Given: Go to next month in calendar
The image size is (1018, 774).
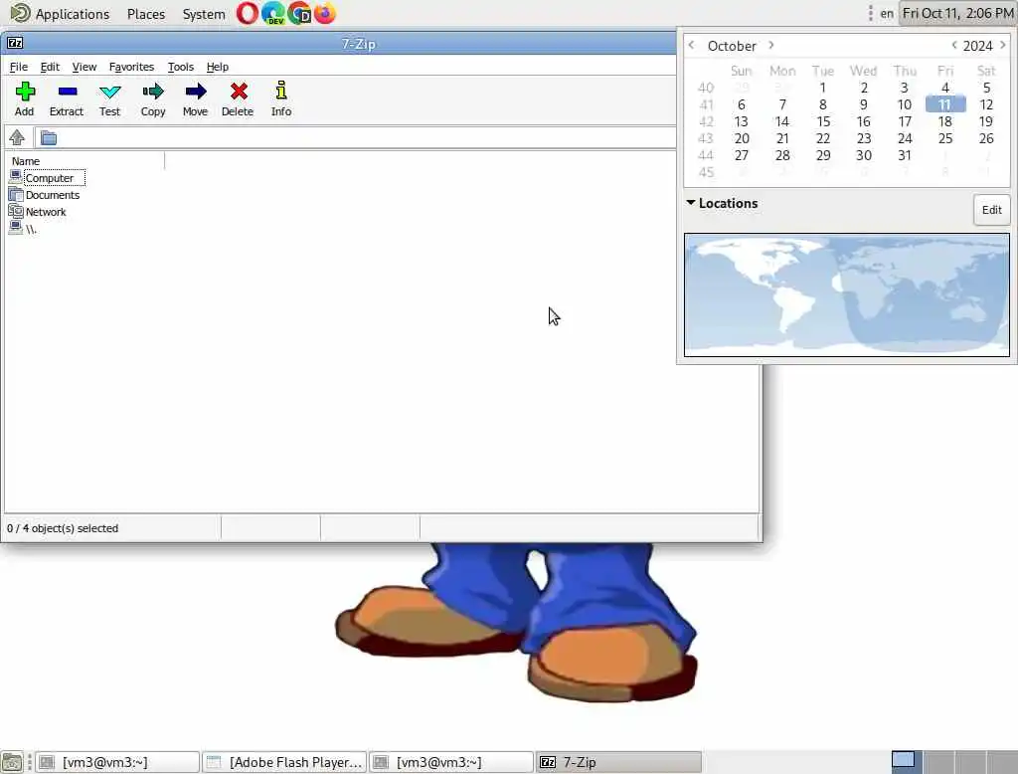Looking at the screenshot, I should 770,45.
